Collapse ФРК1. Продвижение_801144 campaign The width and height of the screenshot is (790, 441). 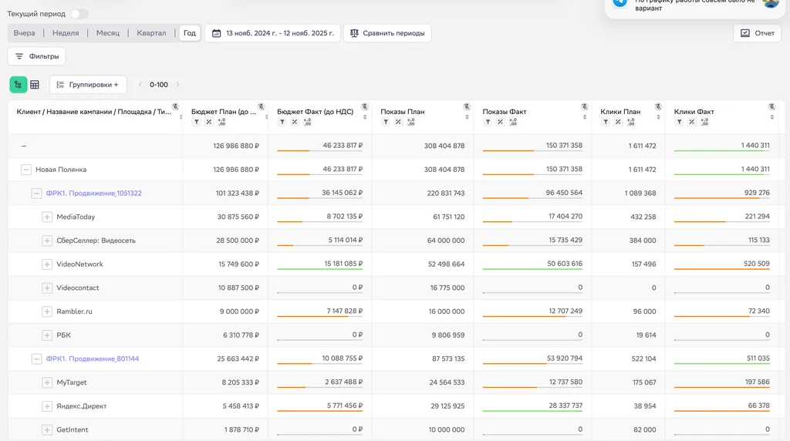36,359
